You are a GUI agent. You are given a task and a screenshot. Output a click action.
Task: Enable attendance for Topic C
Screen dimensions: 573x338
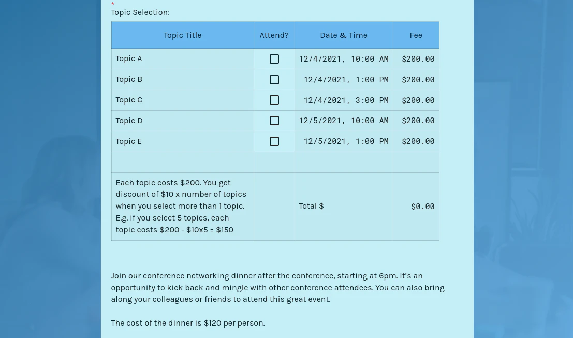coord(274,100)
